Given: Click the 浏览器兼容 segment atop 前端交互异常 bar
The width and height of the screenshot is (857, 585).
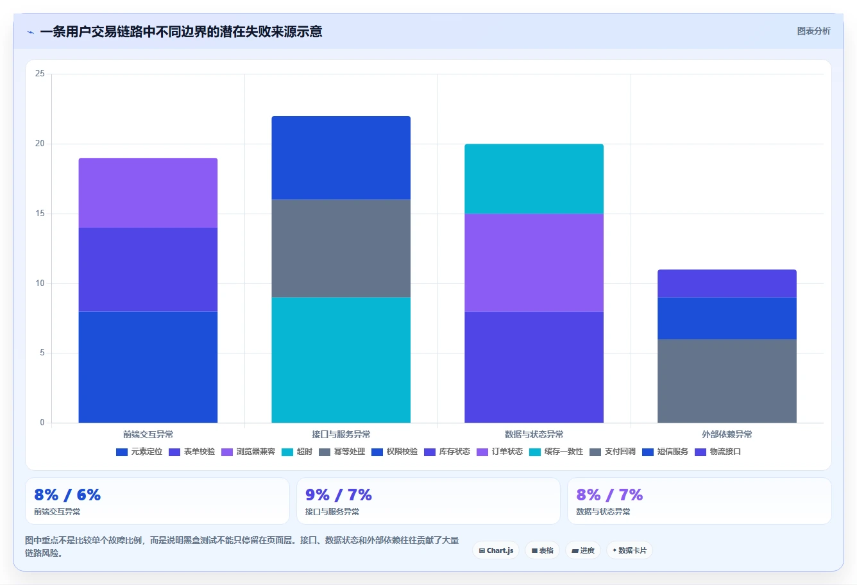Looking at the screenshot, I should click(x=148, y=192).
